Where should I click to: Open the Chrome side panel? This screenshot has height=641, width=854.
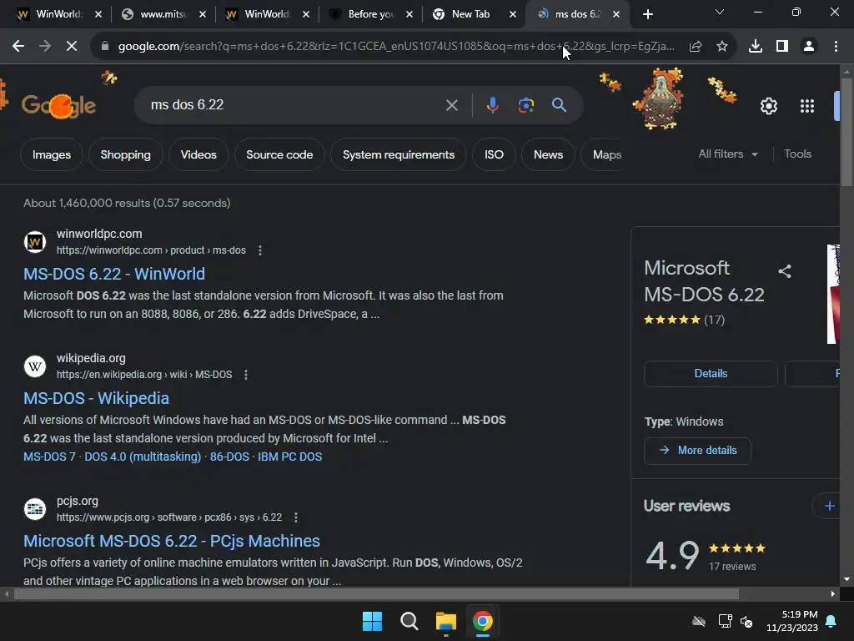tap(782, 47)
